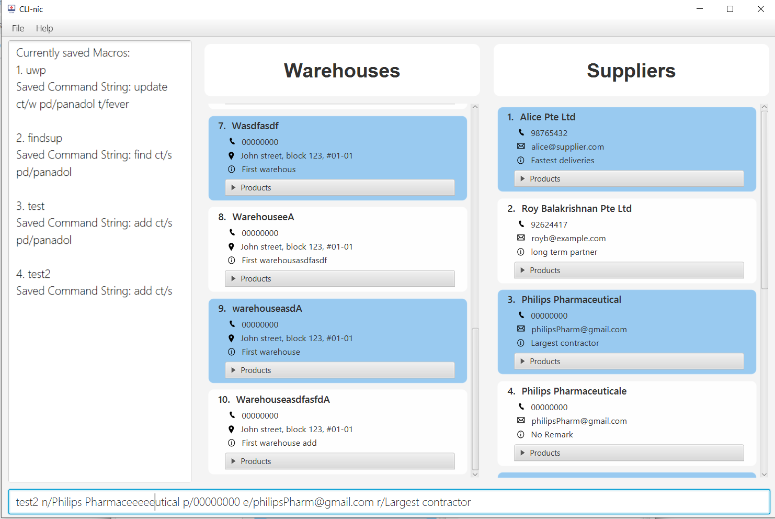775x519 pixels.
Task: Click the '4. test2' macro entry
Action: coord(33,274)
